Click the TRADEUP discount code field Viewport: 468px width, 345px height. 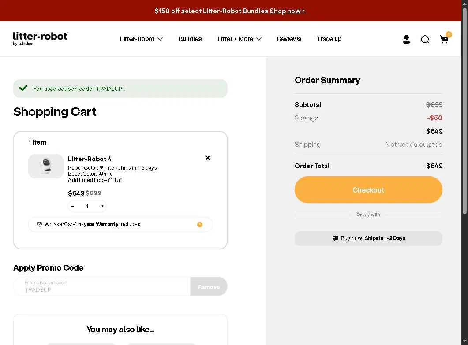[x=102, y=286]
